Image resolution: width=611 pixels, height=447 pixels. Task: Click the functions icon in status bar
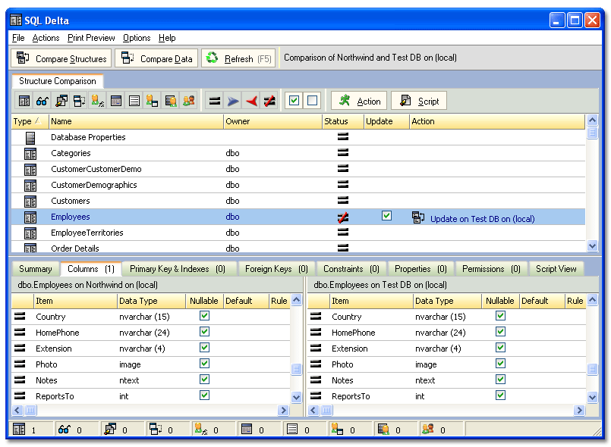tap(156, 429)
